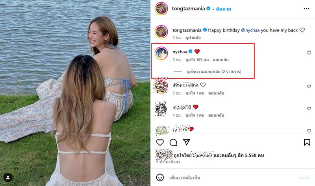This screenshot has width=315, height=186.
Task: Open the tongtazmania username in header
Action: [x=189, y=9]
